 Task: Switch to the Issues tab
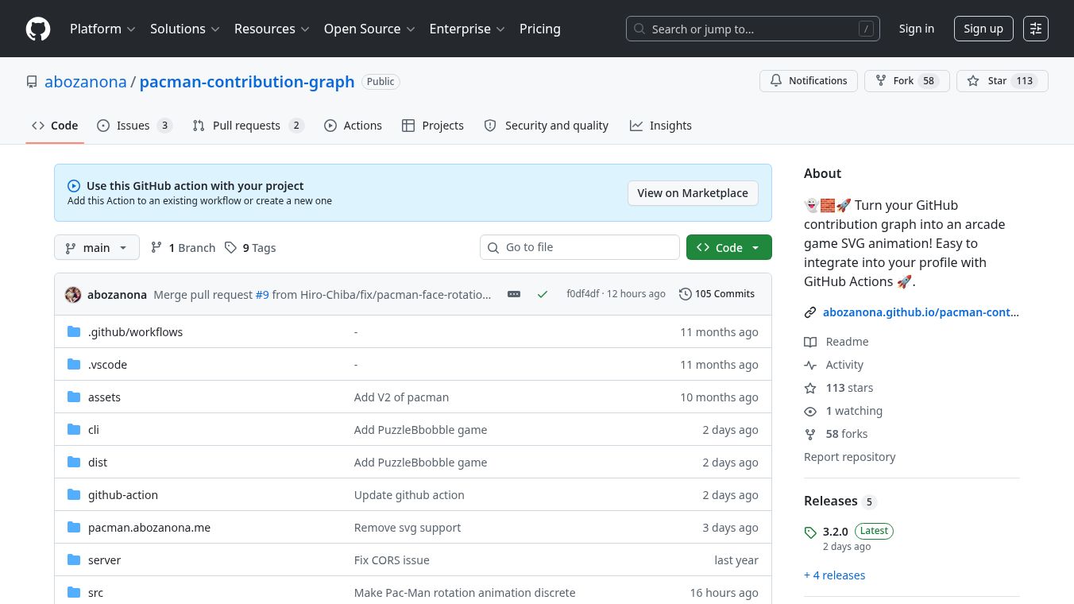coord(134,126)
